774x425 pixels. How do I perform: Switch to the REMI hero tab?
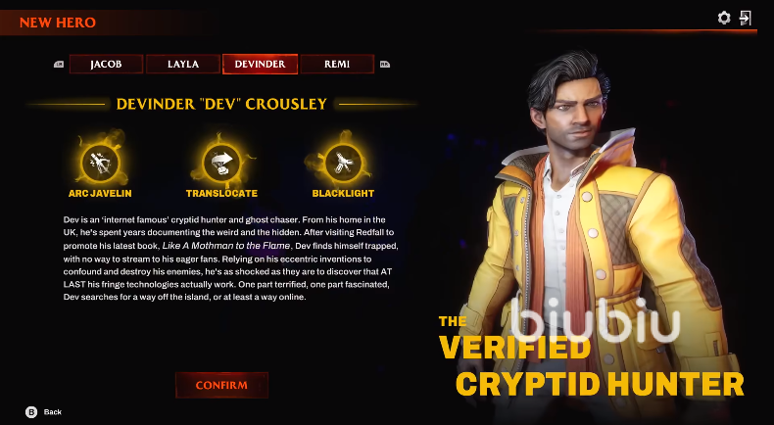337,65
